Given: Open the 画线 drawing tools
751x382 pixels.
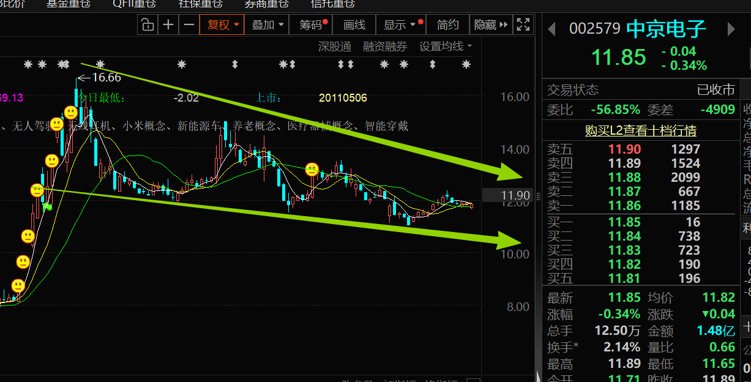Looking at the screenshot, I should click(x=354, y=25).
